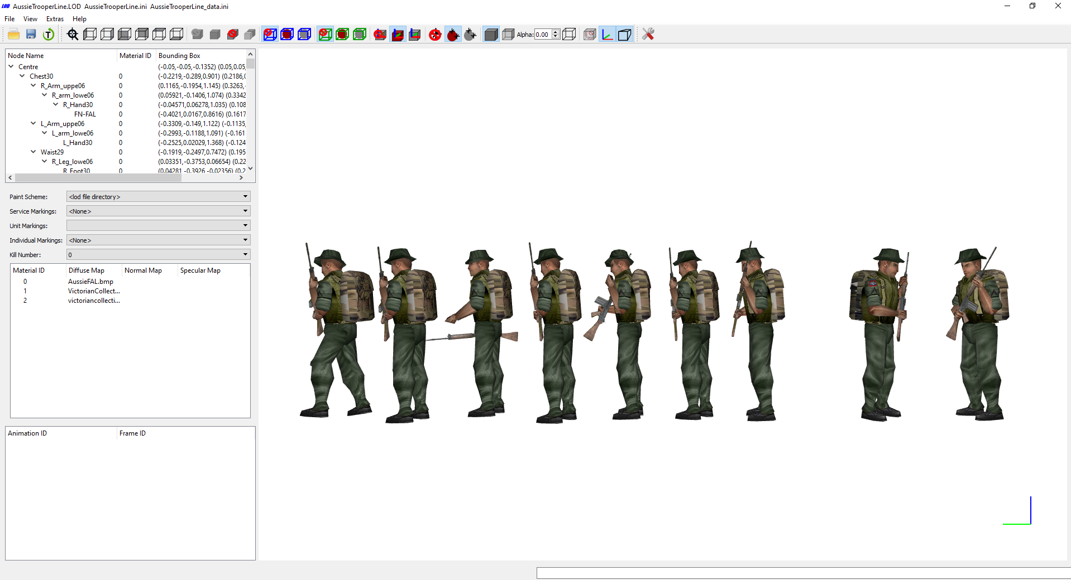Viewport: 1071px width, 580px height.
Task: Select the FN-FAL node row
Action: [126, 114]
